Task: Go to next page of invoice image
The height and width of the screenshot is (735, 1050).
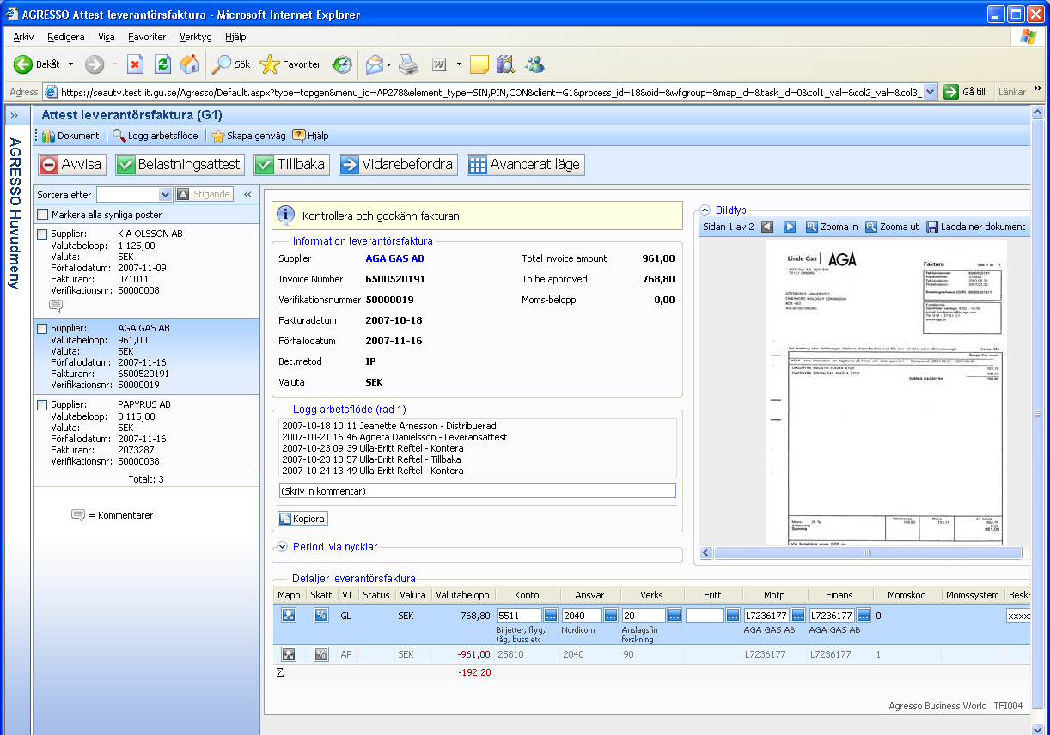Action: coord(790,227)
